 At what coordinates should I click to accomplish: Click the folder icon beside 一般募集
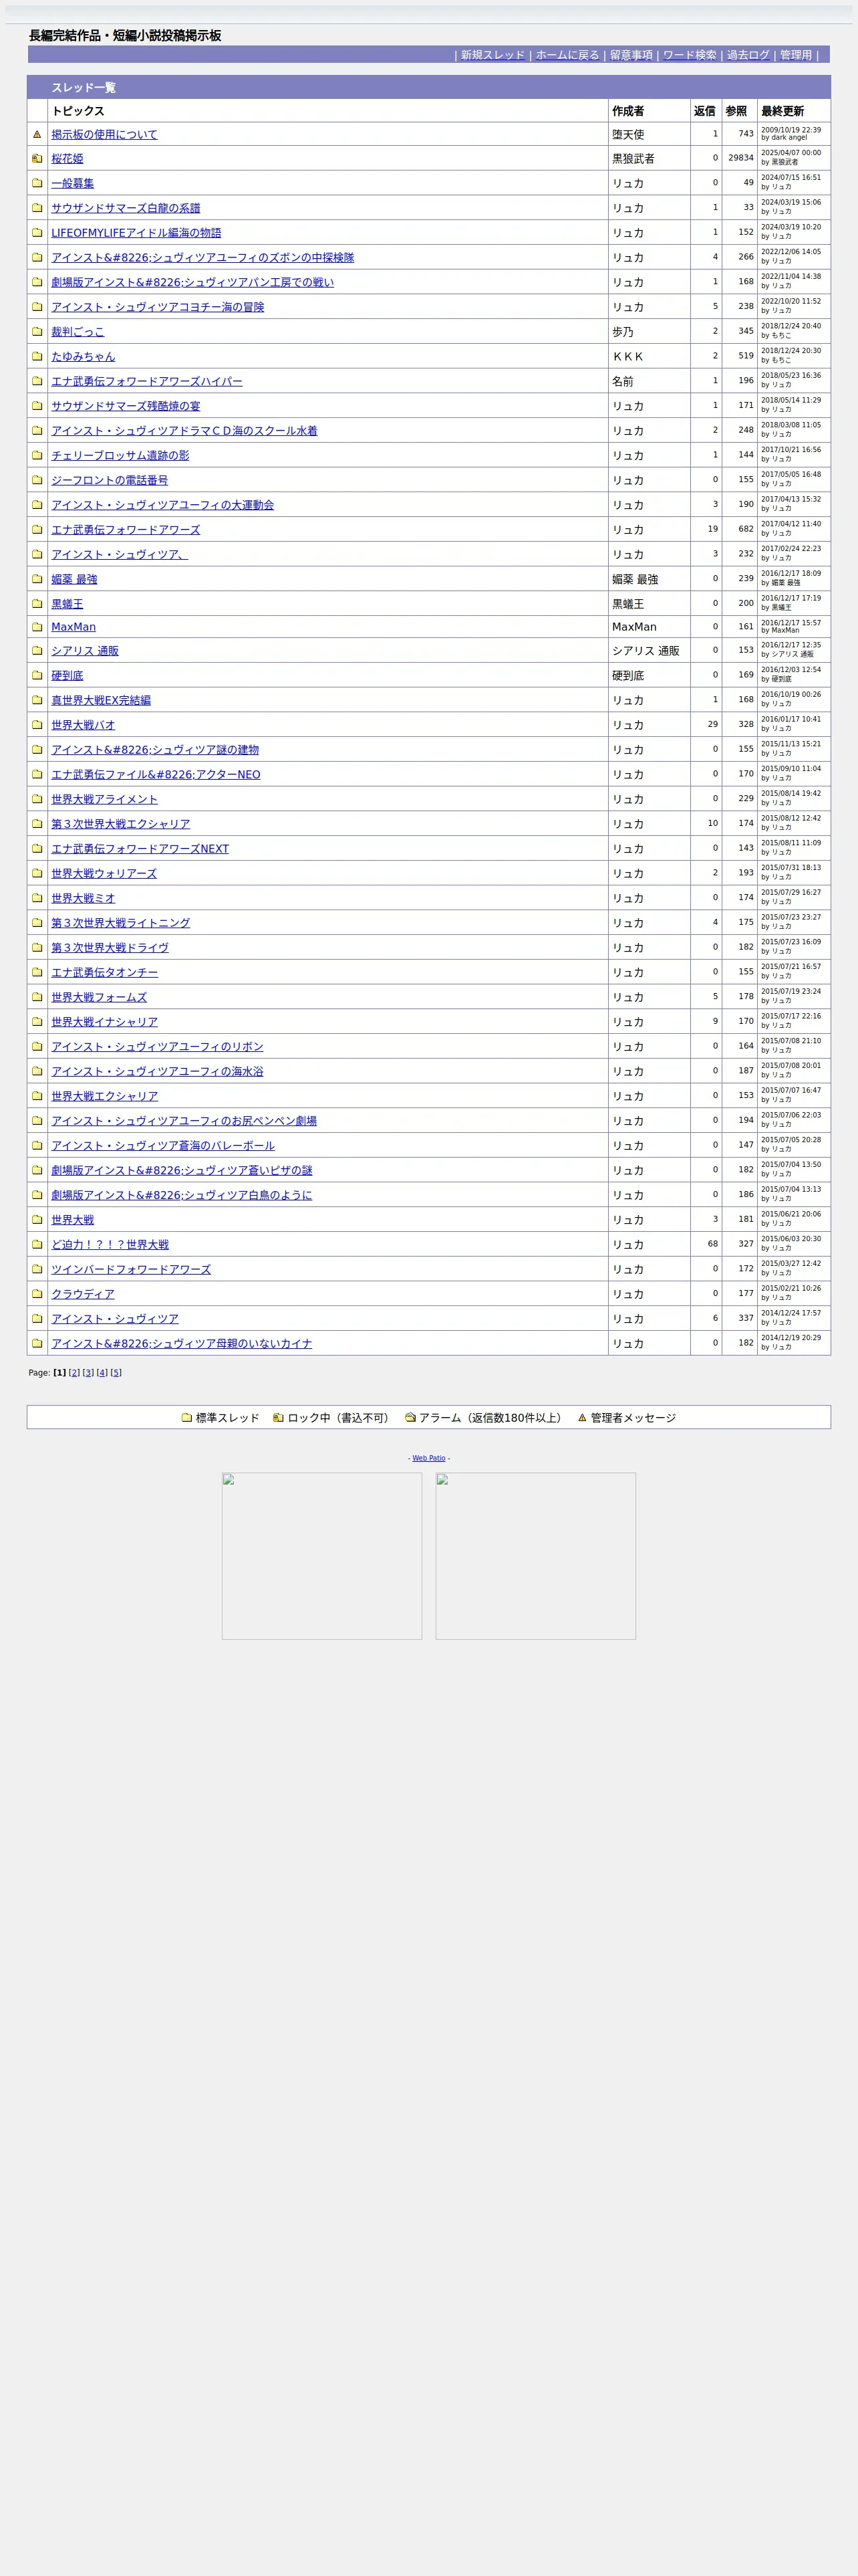pos(37,183)
